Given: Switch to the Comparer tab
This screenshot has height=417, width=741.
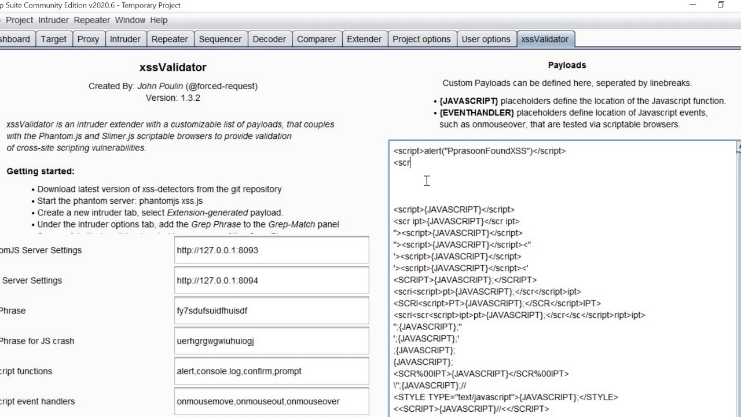Looking at the screenshot, I should click(316, 39).
